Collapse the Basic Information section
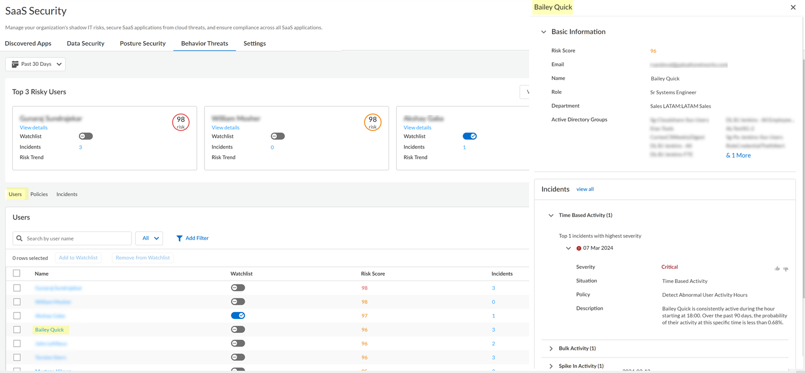The height and width of the screenshot is (373, 805). [x=544, y=32]
